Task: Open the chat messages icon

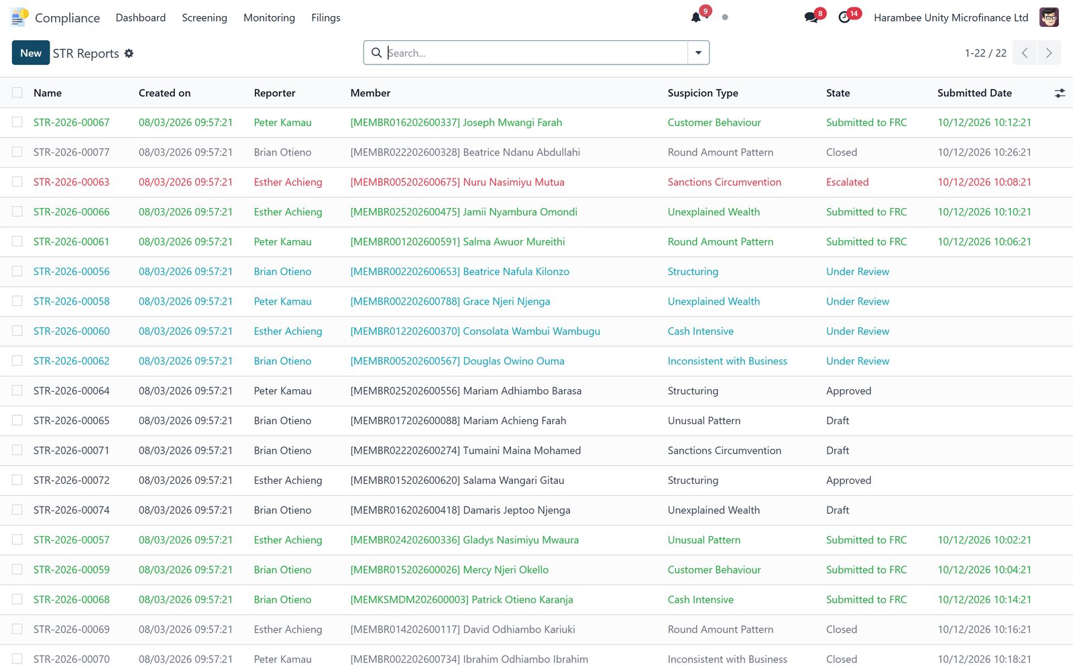Action: point(811,17)
